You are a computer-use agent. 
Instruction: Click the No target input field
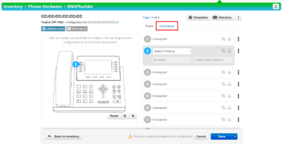click(x=172, y=60)
